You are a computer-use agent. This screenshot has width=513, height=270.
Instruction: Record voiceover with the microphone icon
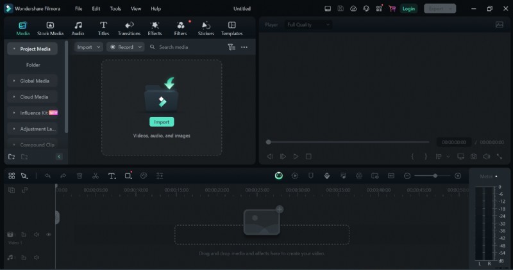(327, 176)
